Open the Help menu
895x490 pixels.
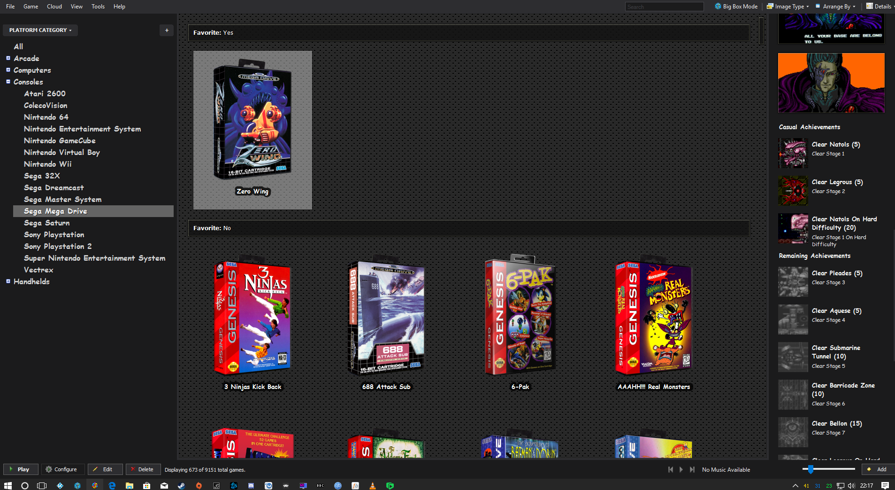pos(119,7)
